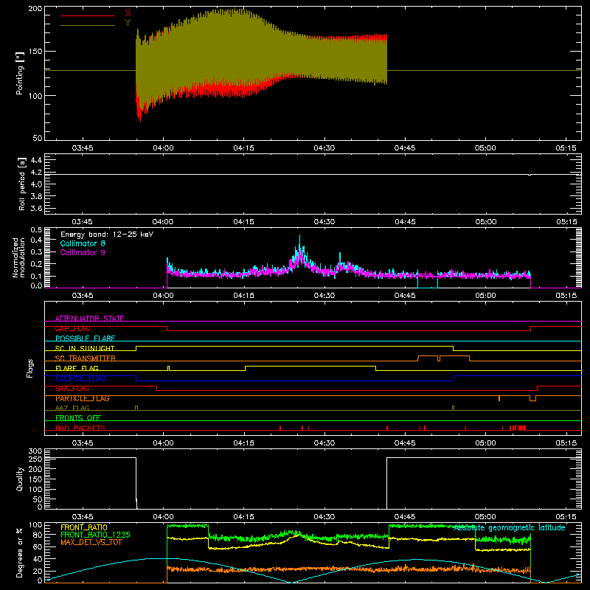Screen dimensions: 590x590
Task: Click the '0.5' tick on modulation axis
Action: click(36, 230)
